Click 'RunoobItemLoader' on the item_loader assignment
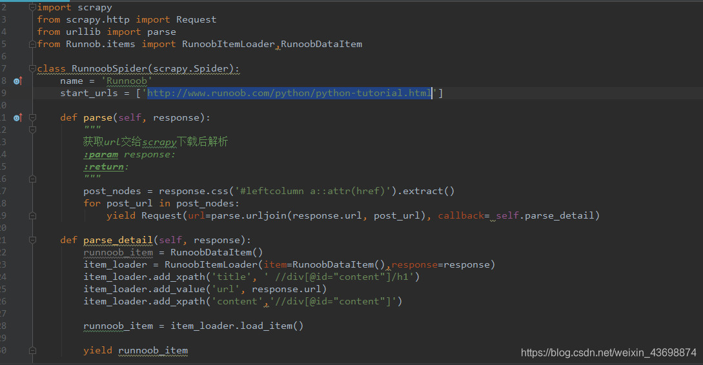This screenshot has height=365, width=703. click(x=210, y=264)
